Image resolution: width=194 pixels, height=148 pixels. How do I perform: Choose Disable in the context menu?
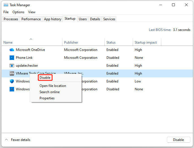(x=45, y=78)
